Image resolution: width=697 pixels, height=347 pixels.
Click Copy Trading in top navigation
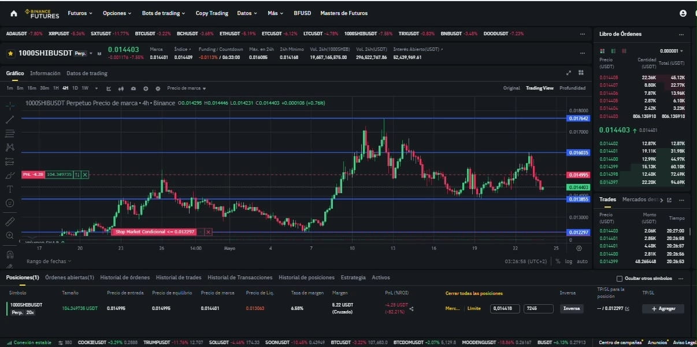coord(212,13)
